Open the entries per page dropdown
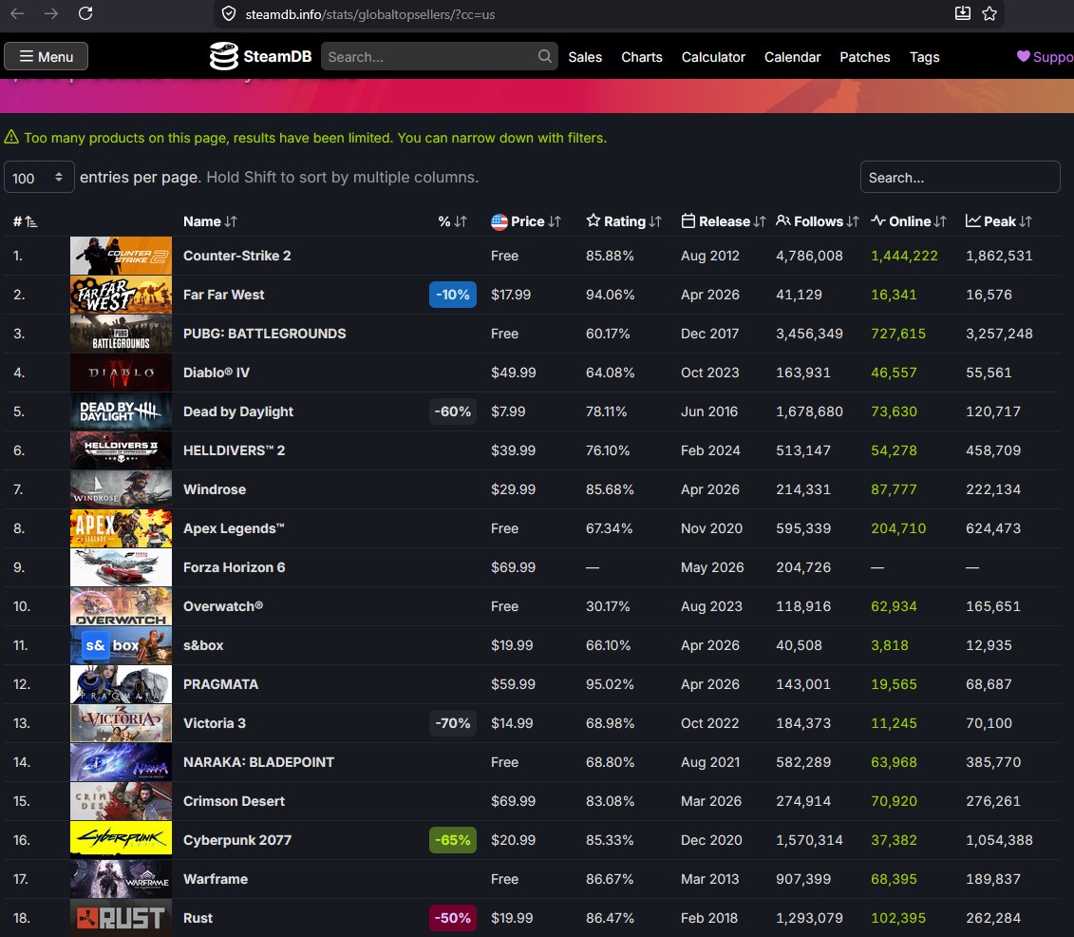1074x937 pixels. tap(39, 177)
